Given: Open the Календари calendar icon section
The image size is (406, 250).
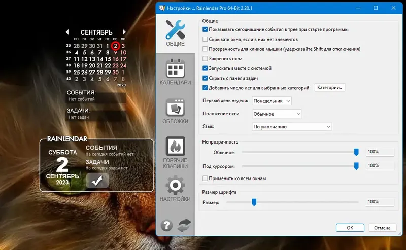Looking at the screenshot, I should (175, 72).
